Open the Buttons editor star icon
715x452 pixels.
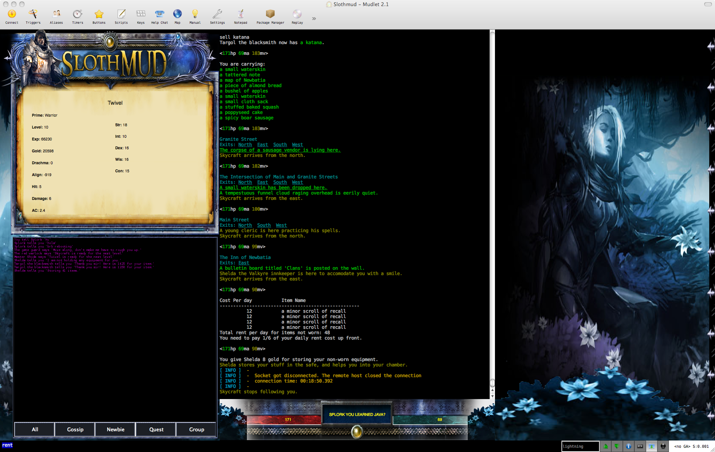(99, 17)
